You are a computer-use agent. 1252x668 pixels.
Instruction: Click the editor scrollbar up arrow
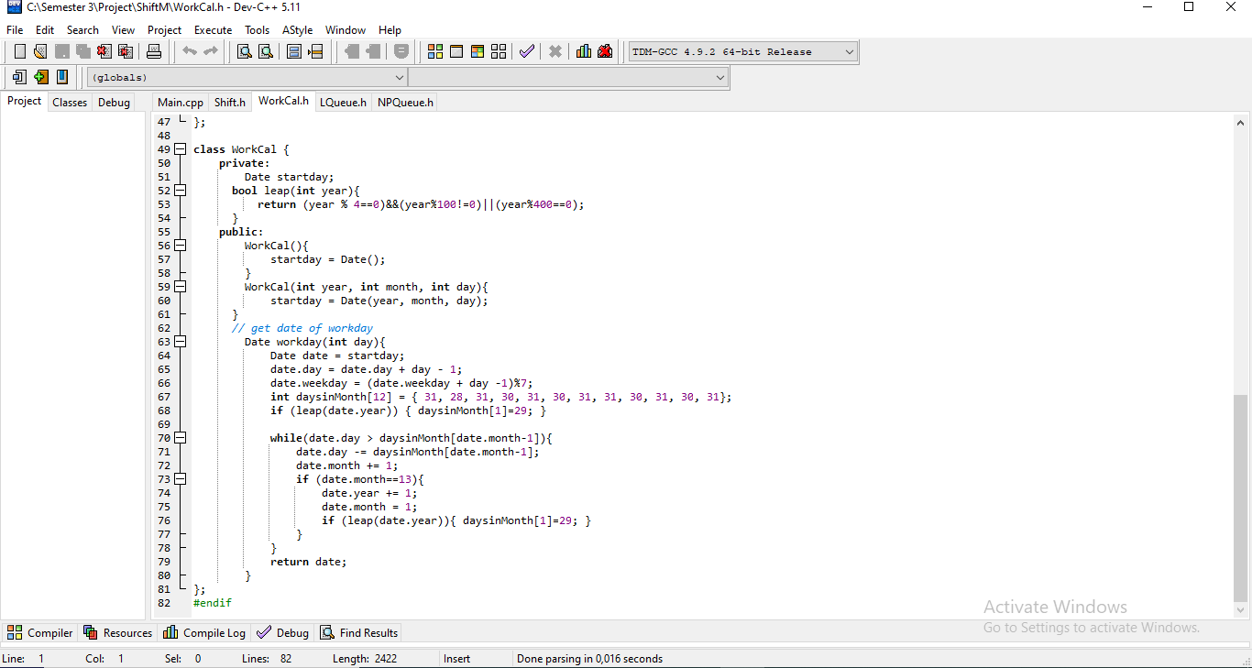(x=1241, y=122)
